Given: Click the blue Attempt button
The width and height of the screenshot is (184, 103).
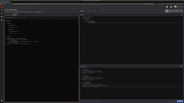Looking at the screenshot, I should tap(180, 101).
